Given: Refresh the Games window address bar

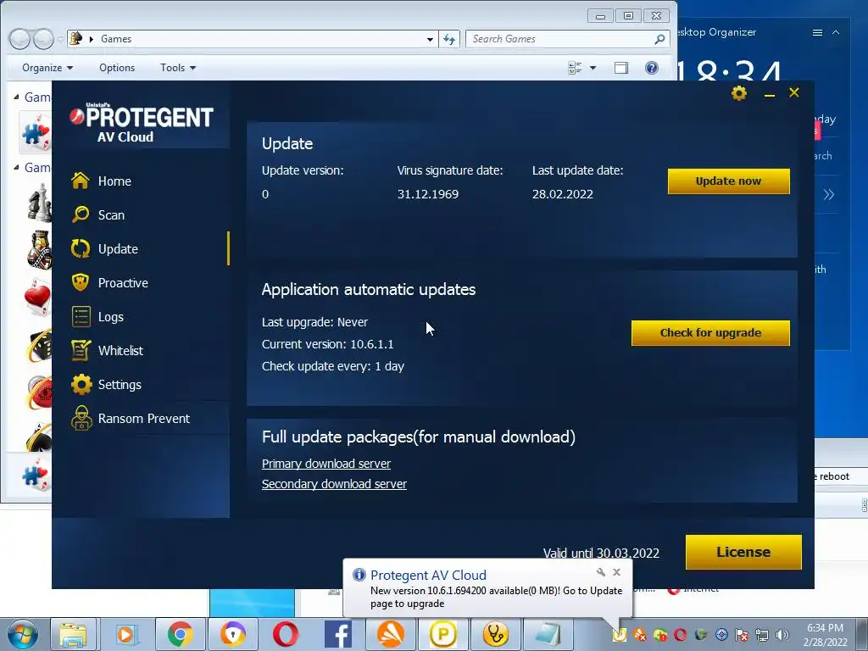Looking at the screenshot, I should [449, 39].
